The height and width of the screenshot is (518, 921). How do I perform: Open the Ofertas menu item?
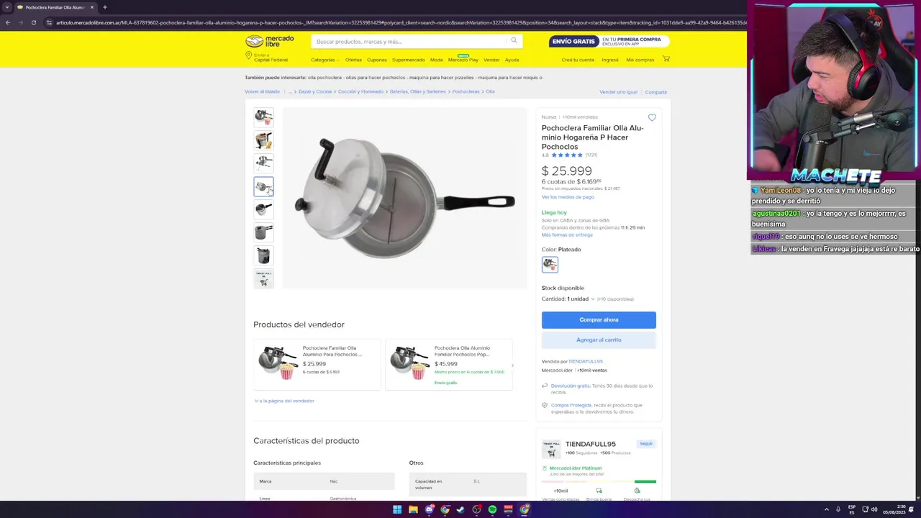353,60
